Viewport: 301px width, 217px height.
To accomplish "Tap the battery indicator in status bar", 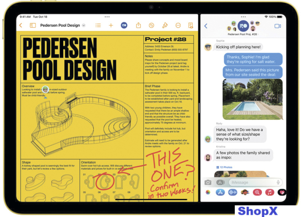I will 280,17.
